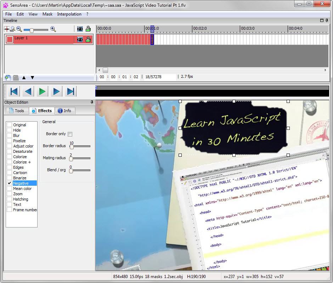Open the Mask menu
This screenshot has height=283, width=333.
coord(47,14)
